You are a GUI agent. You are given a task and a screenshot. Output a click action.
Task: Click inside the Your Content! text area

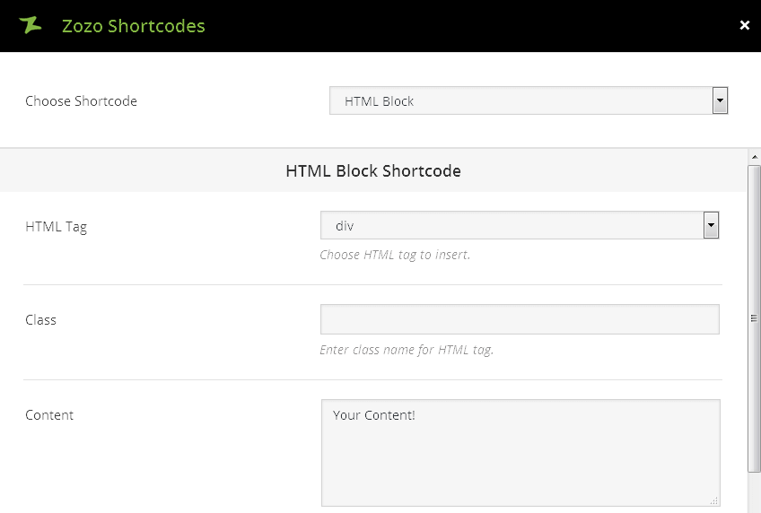520,452
